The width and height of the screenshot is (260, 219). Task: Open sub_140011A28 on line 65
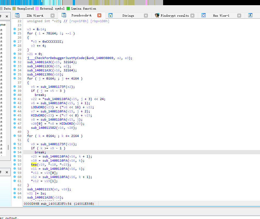(x=39, y=197)
